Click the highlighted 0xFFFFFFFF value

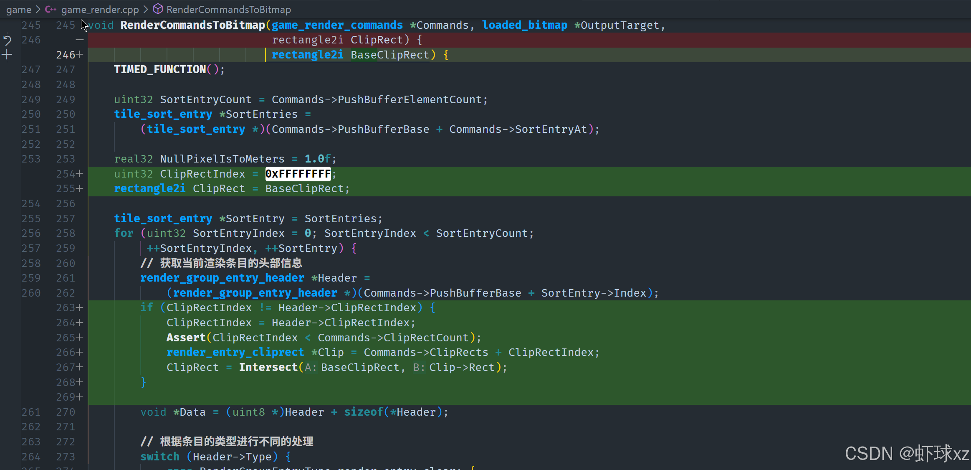point(298,174)
